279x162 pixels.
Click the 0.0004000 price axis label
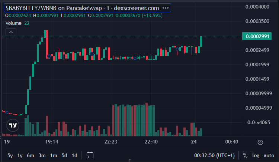point(257,7)
